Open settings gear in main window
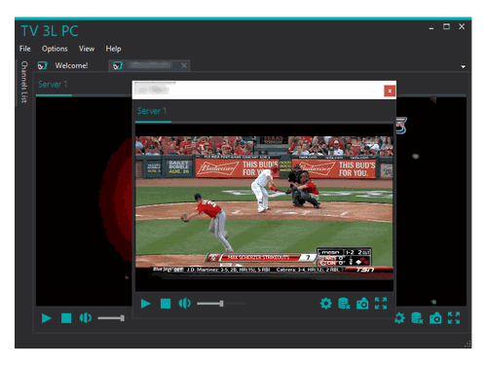Image resolution: width=487 pixels, height=365 pixels. click(399, 318)
